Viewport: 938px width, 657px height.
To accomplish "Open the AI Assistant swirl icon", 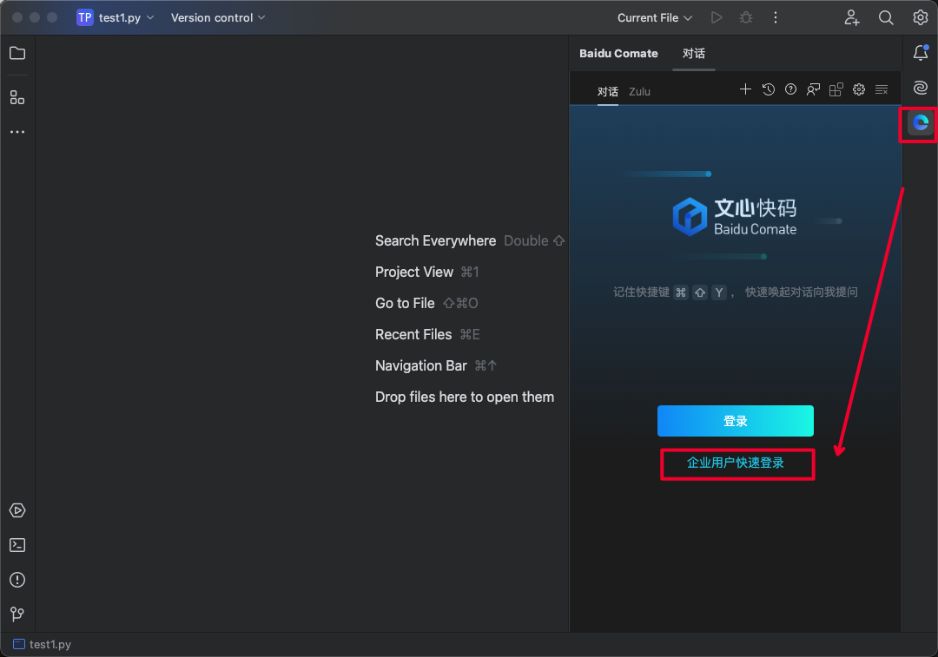I will [921, 88].
